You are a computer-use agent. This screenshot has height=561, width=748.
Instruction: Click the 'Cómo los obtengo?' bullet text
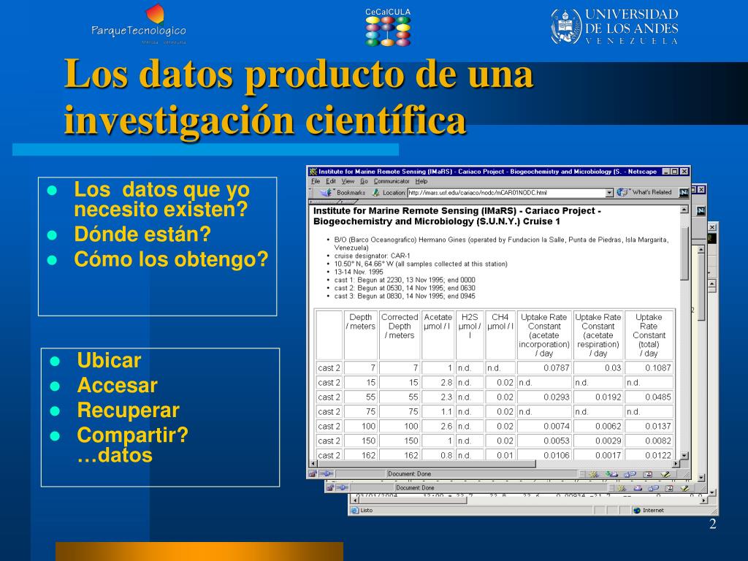[171, 259]
